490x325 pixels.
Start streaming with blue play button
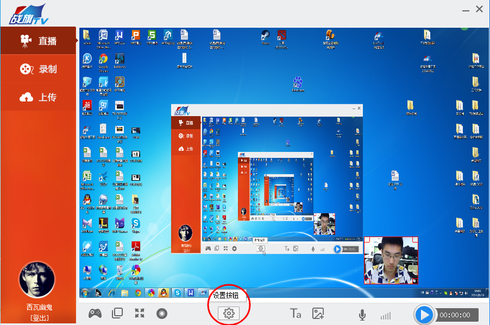(424, 315)
